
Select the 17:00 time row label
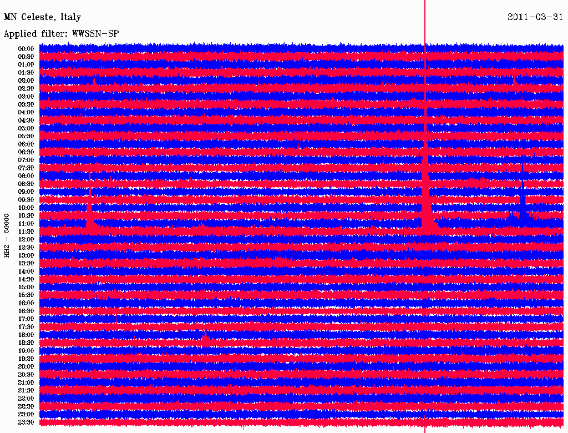(26, 319)
